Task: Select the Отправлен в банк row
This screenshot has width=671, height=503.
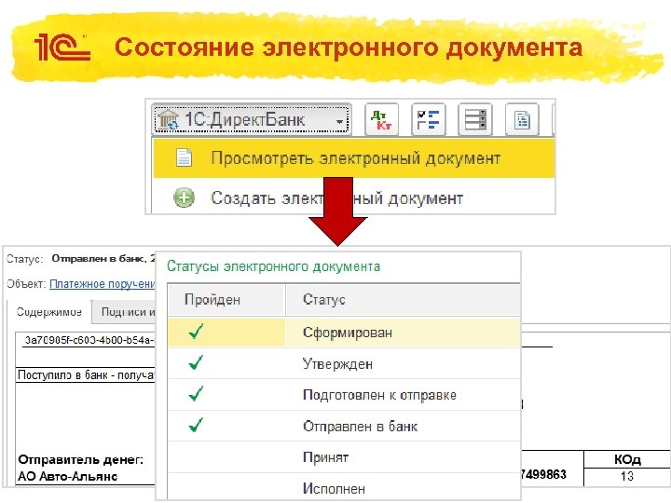Action: pos(344,426)
